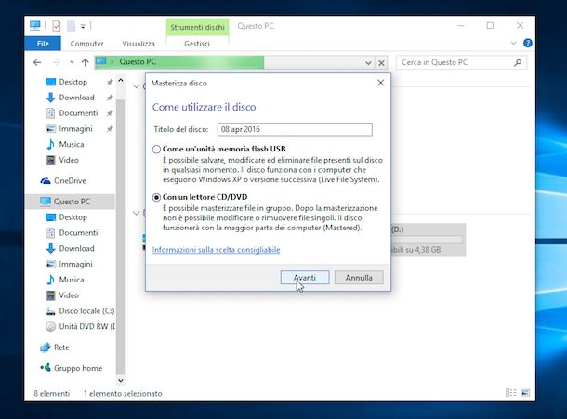The height and width of the screenshot is (419, 567).
Task: Open Informazioni sulla scelta consigliabile link
Action: point(216,250)
